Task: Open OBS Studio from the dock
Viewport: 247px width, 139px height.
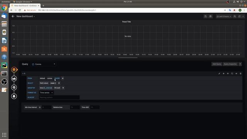Action: (x=4, y=82)
